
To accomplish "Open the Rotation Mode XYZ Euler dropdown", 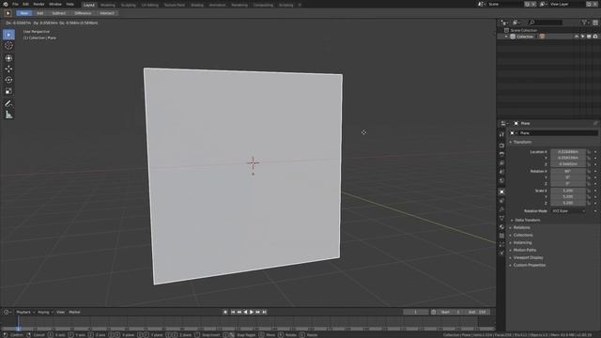I will (568, 211).
